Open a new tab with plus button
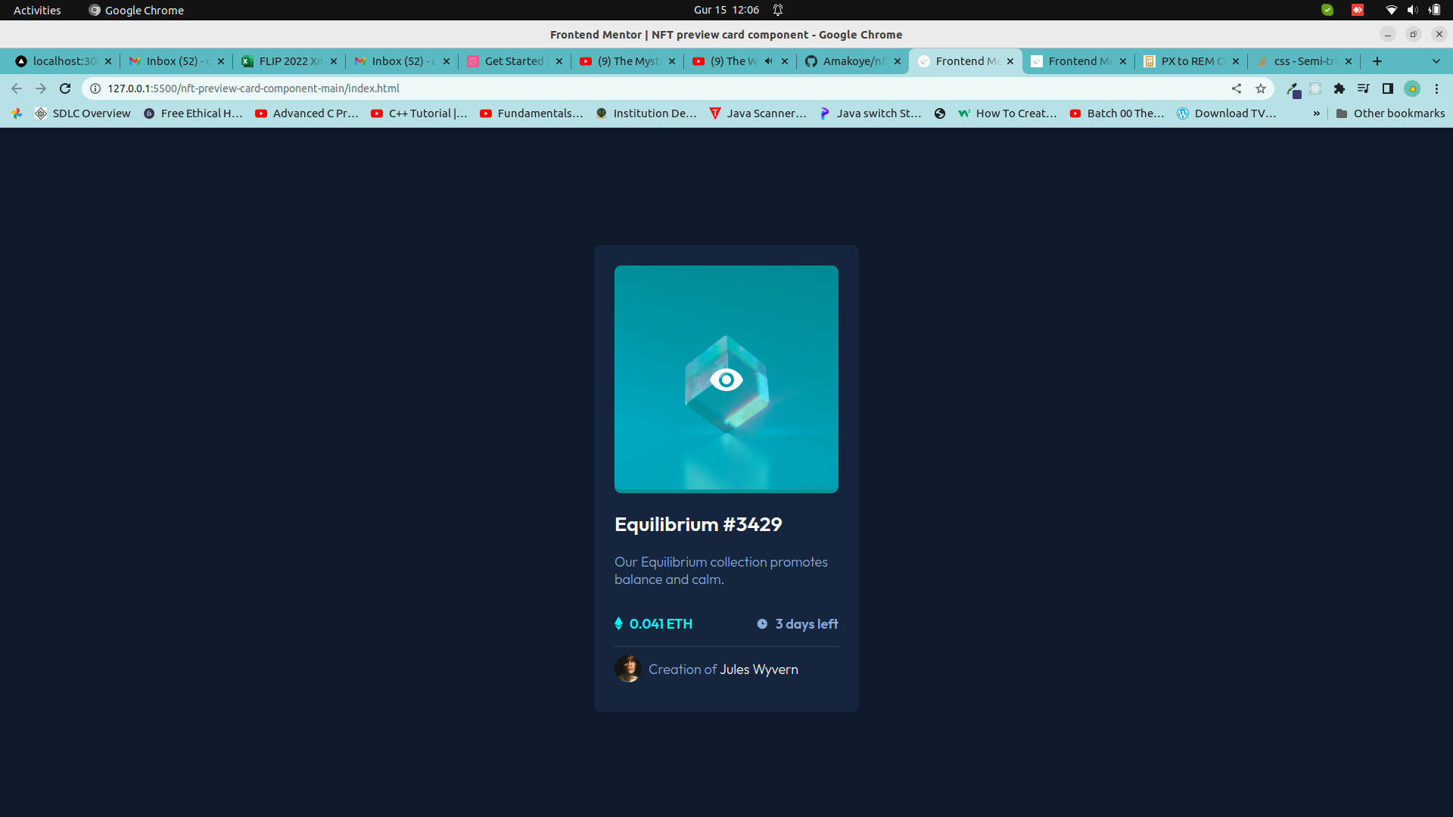 (1377, 61)
